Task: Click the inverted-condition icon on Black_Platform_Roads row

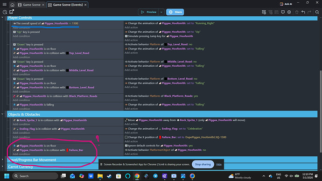Action: click(x=14, y=96)
